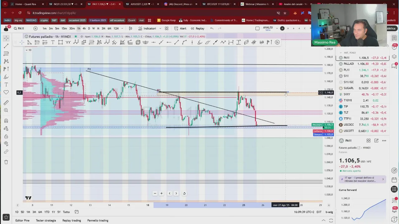The image size is (399, 224).
Task: Select the 5m timeframe
Action: (x=57, y=28)
